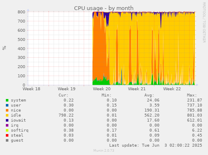This screenshot has width=208, height=155.
Task: Click the idle current value 798.22
Action: [x=66, y=115]
